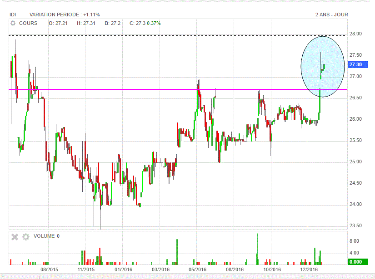
Task: Click the IDI ticker label
Action: click(x=13, y=15)
